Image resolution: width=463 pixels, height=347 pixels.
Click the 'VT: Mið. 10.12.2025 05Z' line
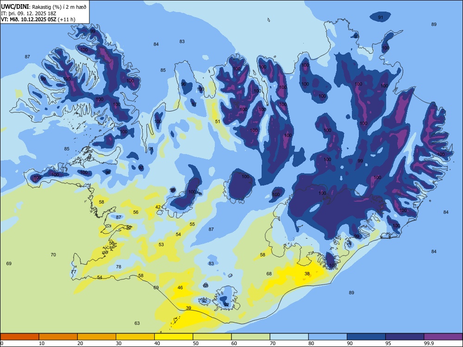[29, 19]
